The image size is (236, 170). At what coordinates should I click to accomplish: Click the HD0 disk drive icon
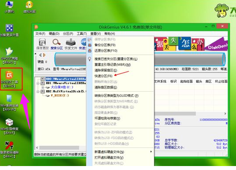click(x=43, y=79)
